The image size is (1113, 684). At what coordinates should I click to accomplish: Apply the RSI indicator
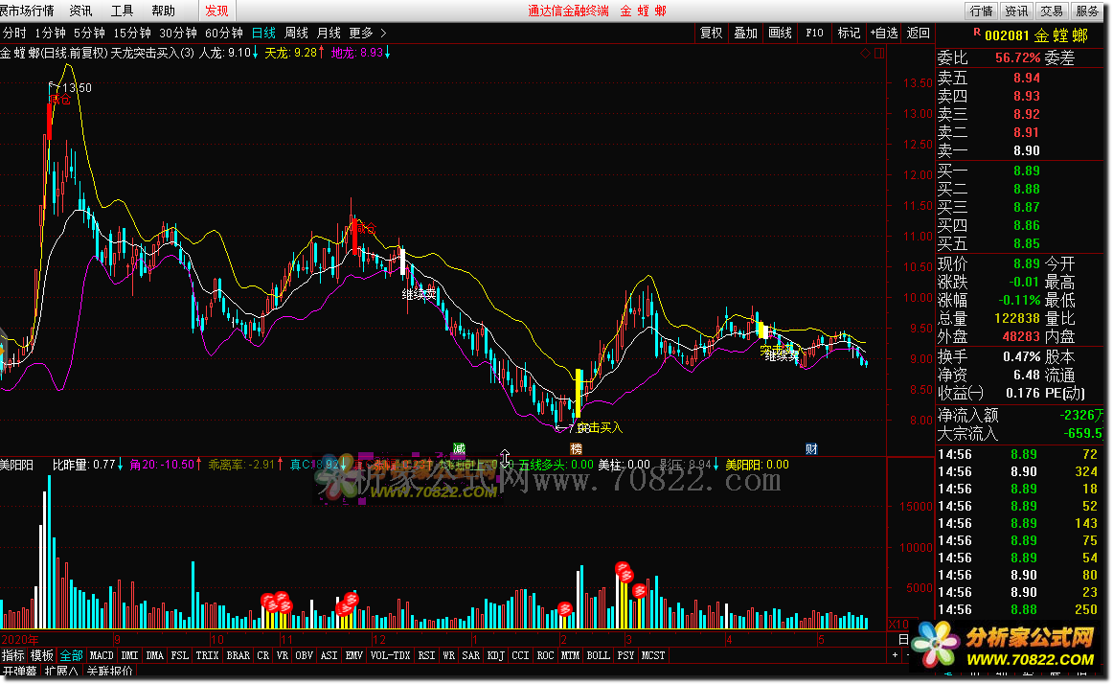426,655
